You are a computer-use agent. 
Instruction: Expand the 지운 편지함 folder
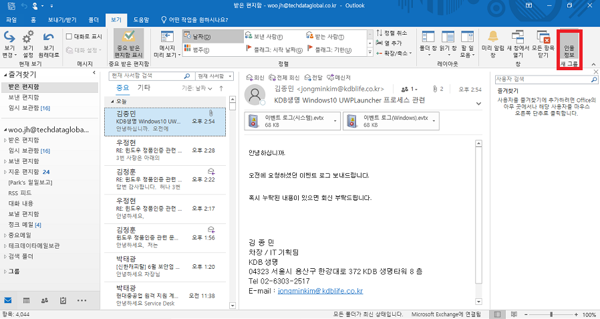(x=5, y=172)
